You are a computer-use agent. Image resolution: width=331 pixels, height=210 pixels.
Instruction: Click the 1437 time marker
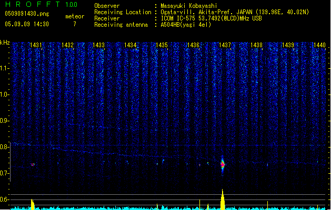point(225,45)
